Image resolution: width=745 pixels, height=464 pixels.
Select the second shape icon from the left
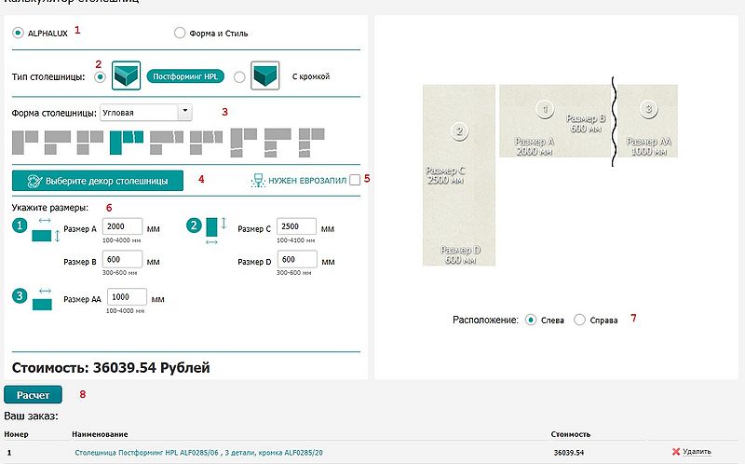[57, 142]
